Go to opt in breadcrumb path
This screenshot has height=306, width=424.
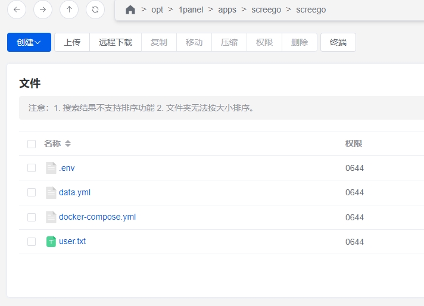157,10
